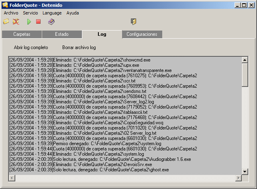
Task: Open the Archivo menu
Action: (11, 13)
